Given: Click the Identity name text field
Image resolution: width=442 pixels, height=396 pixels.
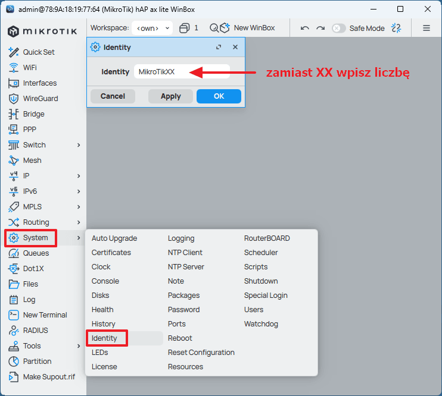Looking at the screenshot, I should tap(182, 72).
